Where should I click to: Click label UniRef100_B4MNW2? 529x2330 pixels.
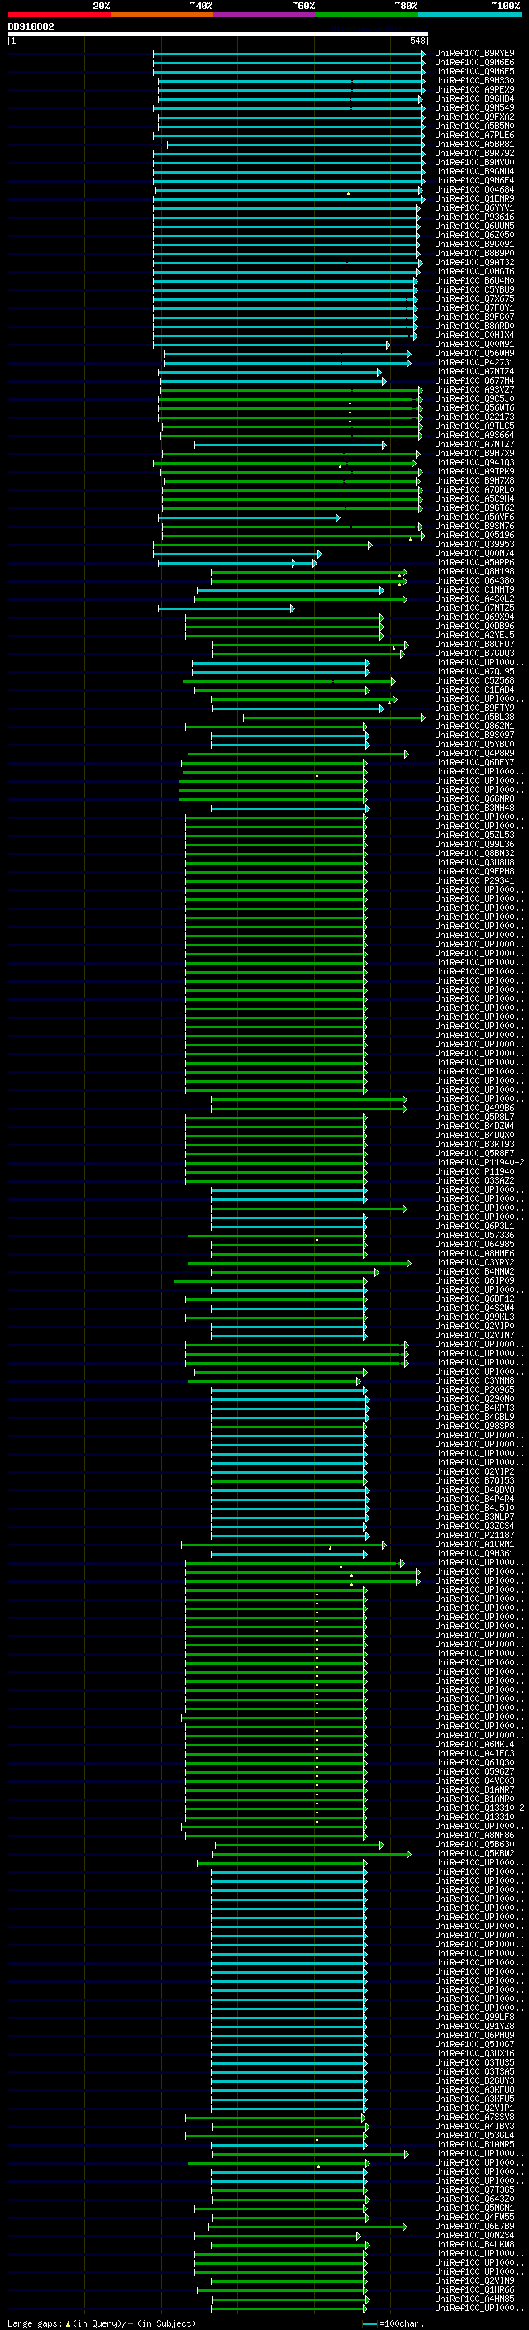pyautogui.click(x=474, y=1272)
